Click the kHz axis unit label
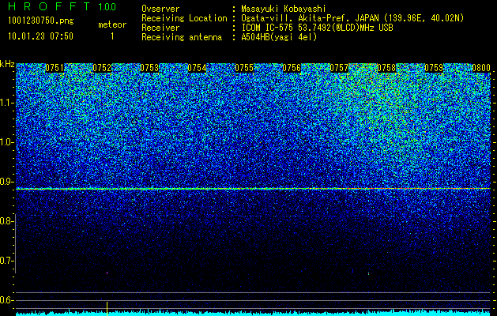 pyautogui.click(x=7, y=64)
